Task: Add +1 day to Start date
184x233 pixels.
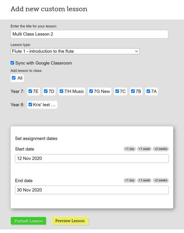Action: pyautogui.click(x=130, y=149)
